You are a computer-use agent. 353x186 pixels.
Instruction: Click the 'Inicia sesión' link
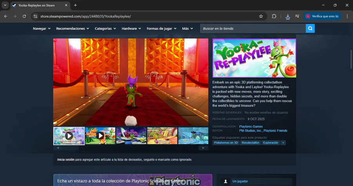(66, 159)
